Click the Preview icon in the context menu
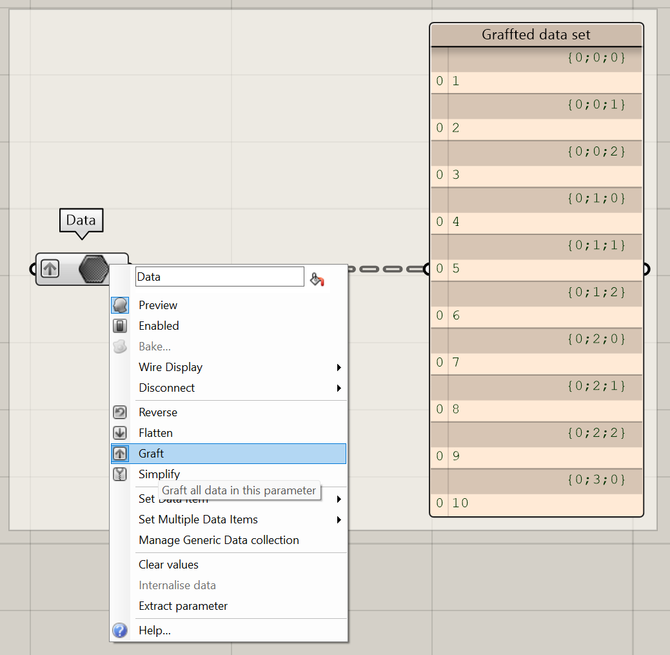Image resolution: width=670 pixels, height=655 pixels. [120, 305]
